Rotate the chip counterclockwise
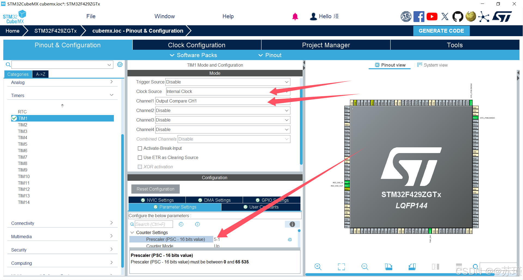 [412, 267]
